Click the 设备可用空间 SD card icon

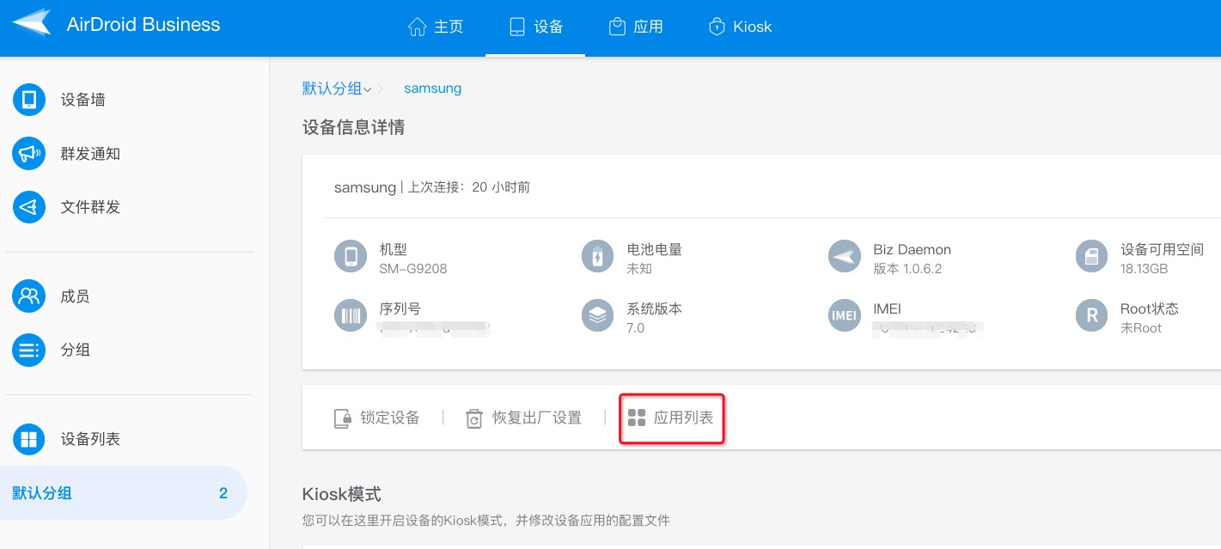1092,256
